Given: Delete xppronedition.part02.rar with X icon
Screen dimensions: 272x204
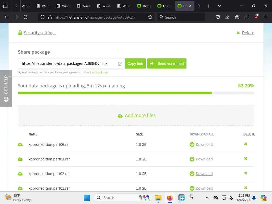Looking at the screenshot, I should [246, 173].
